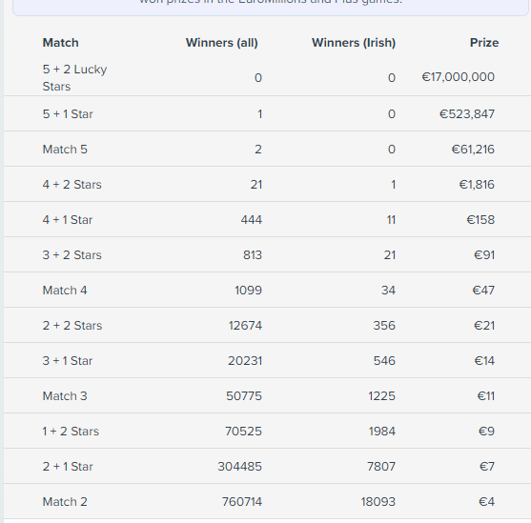Screen dimensions: 531x523
Task: Select the 3 + 2 Stars row label
Action: click(72, 255)
